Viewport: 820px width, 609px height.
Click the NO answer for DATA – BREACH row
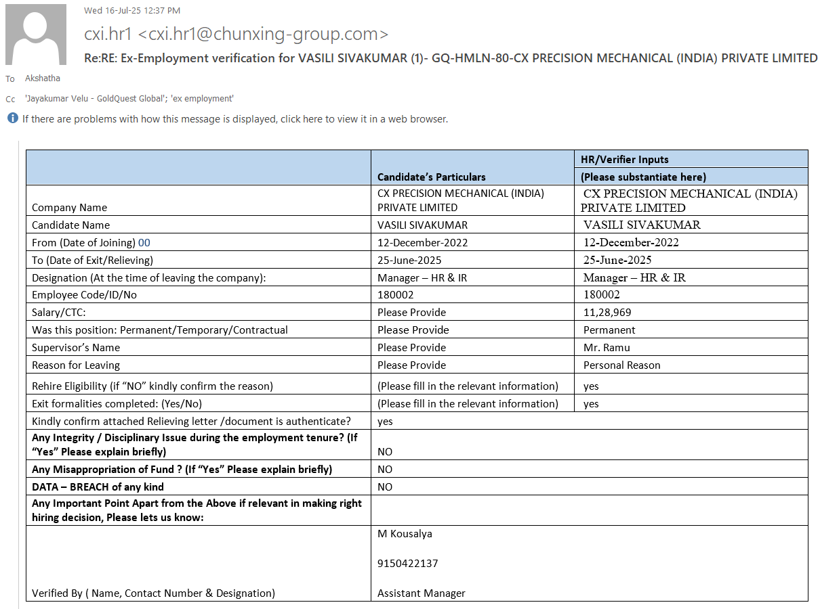385,487
